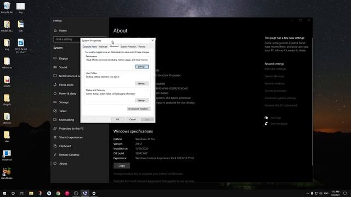351x197 pixels.
Task: Open Device Manager related link
Action: [274, 76]
